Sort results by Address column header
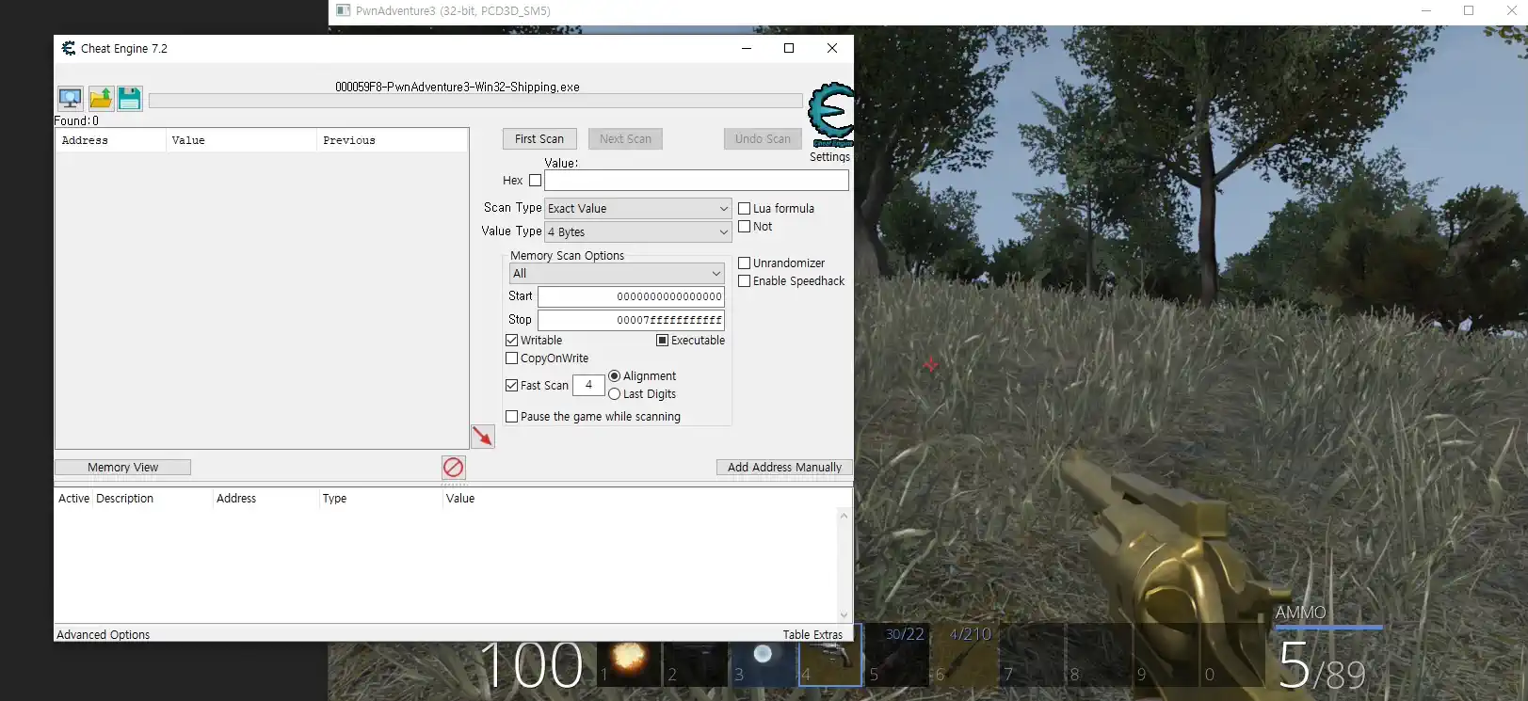The width and height of the screenshot is (1528, 701). 110,140
